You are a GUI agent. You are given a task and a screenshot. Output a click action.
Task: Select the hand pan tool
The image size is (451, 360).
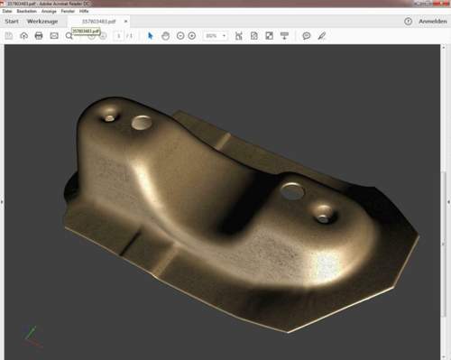(165, 36)
